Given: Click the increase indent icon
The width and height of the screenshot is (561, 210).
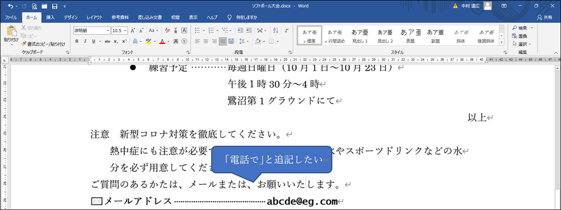Looking at the screenshot, I should point(249,30).
